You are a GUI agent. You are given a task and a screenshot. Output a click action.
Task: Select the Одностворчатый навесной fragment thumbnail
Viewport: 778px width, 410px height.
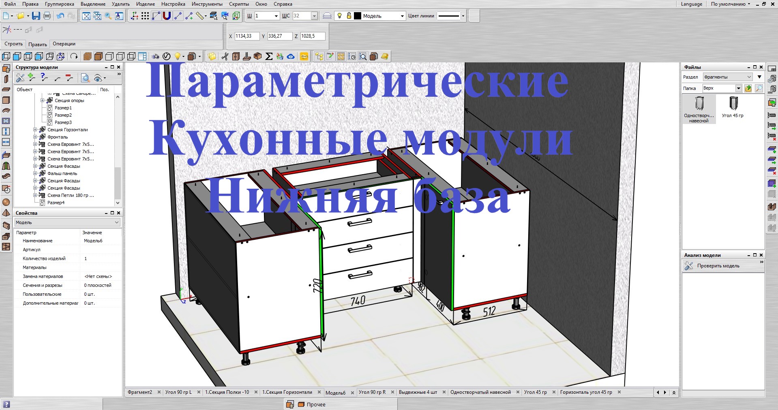699,106
